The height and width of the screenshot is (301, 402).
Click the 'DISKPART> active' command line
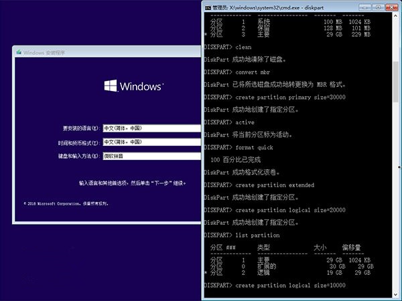229,122
